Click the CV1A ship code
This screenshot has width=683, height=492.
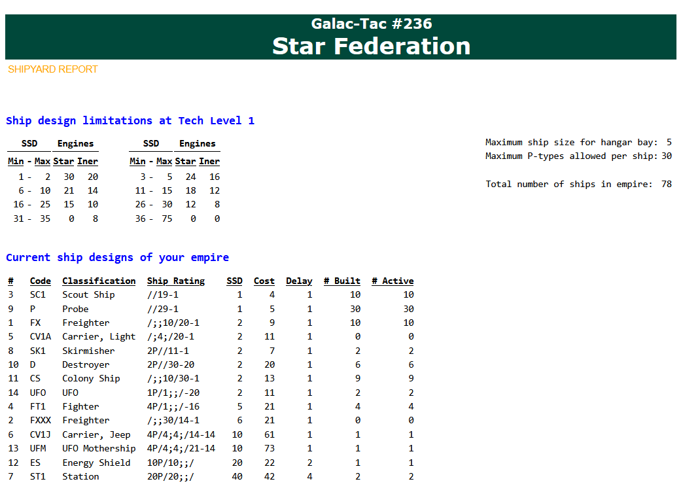coord(41,336)
